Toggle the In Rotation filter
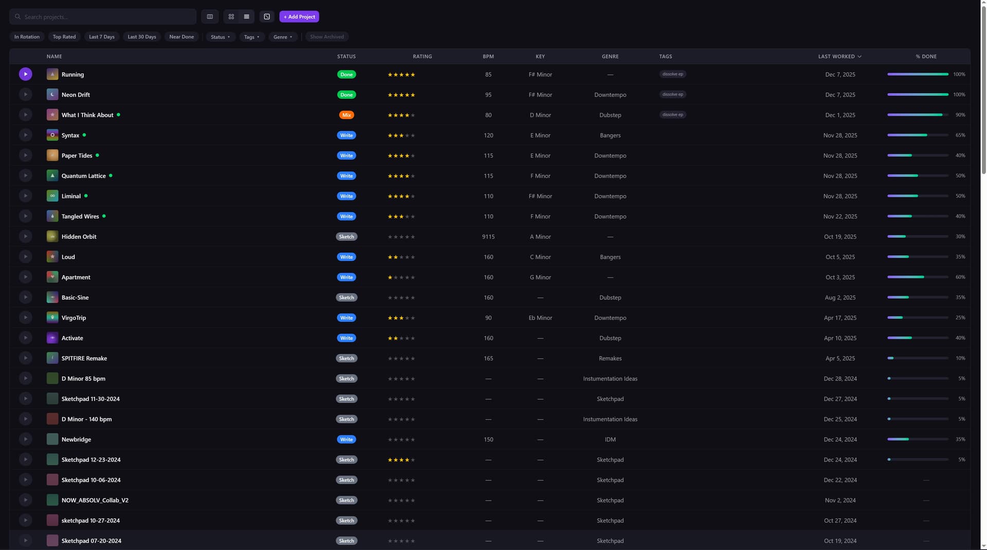The width and height of the screenshot is (987, 550). tap(27, 36)
